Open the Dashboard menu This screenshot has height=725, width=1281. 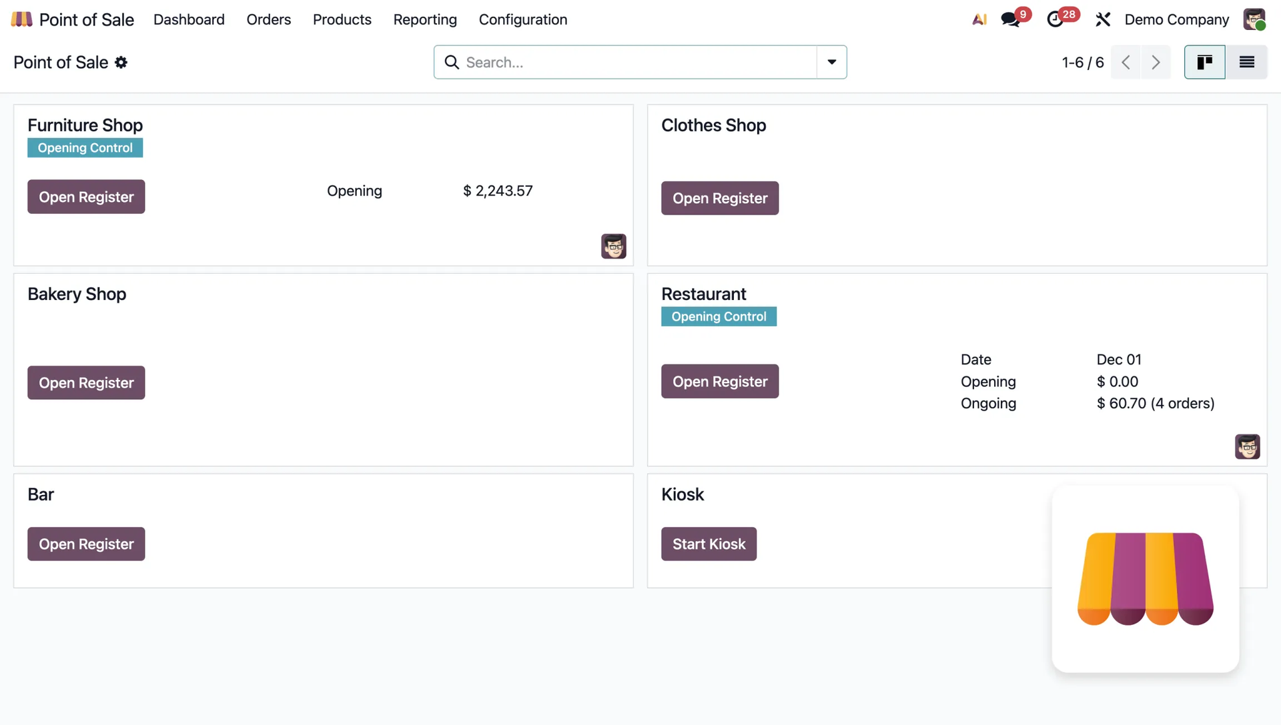[x=189, y=19]
